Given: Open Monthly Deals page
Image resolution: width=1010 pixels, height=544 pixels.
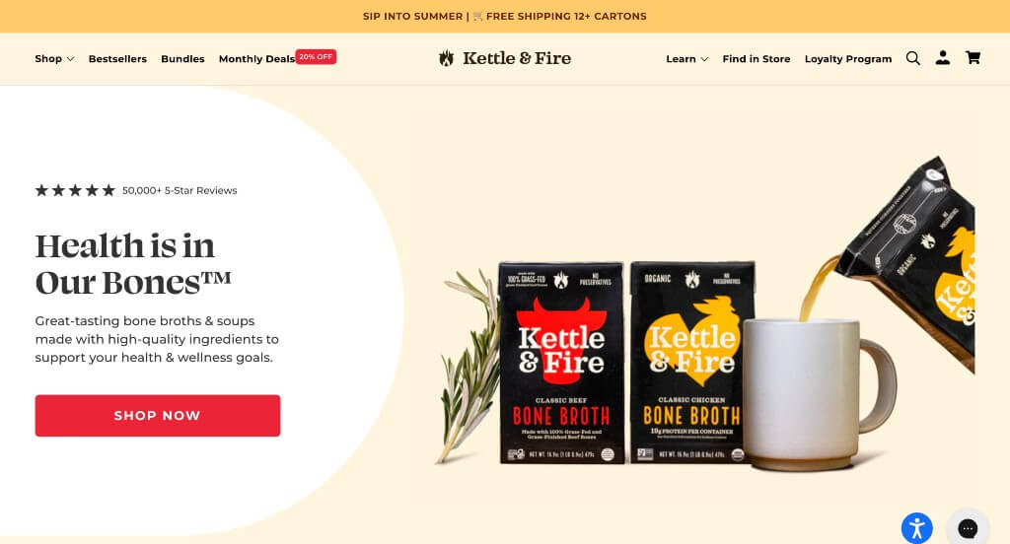Looking at the screenshot, I should [x=256, y=58].
